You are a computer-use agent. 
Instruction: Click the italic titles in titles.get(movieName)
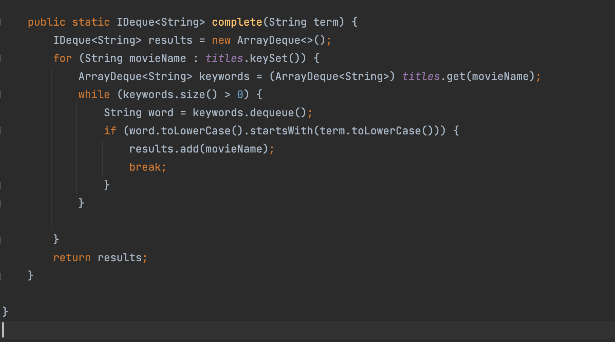421,77
